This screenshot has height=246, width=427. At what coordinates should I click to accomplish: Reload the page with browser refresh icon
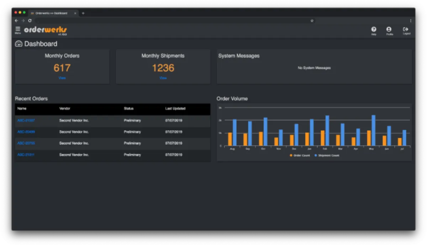[30, 21]
